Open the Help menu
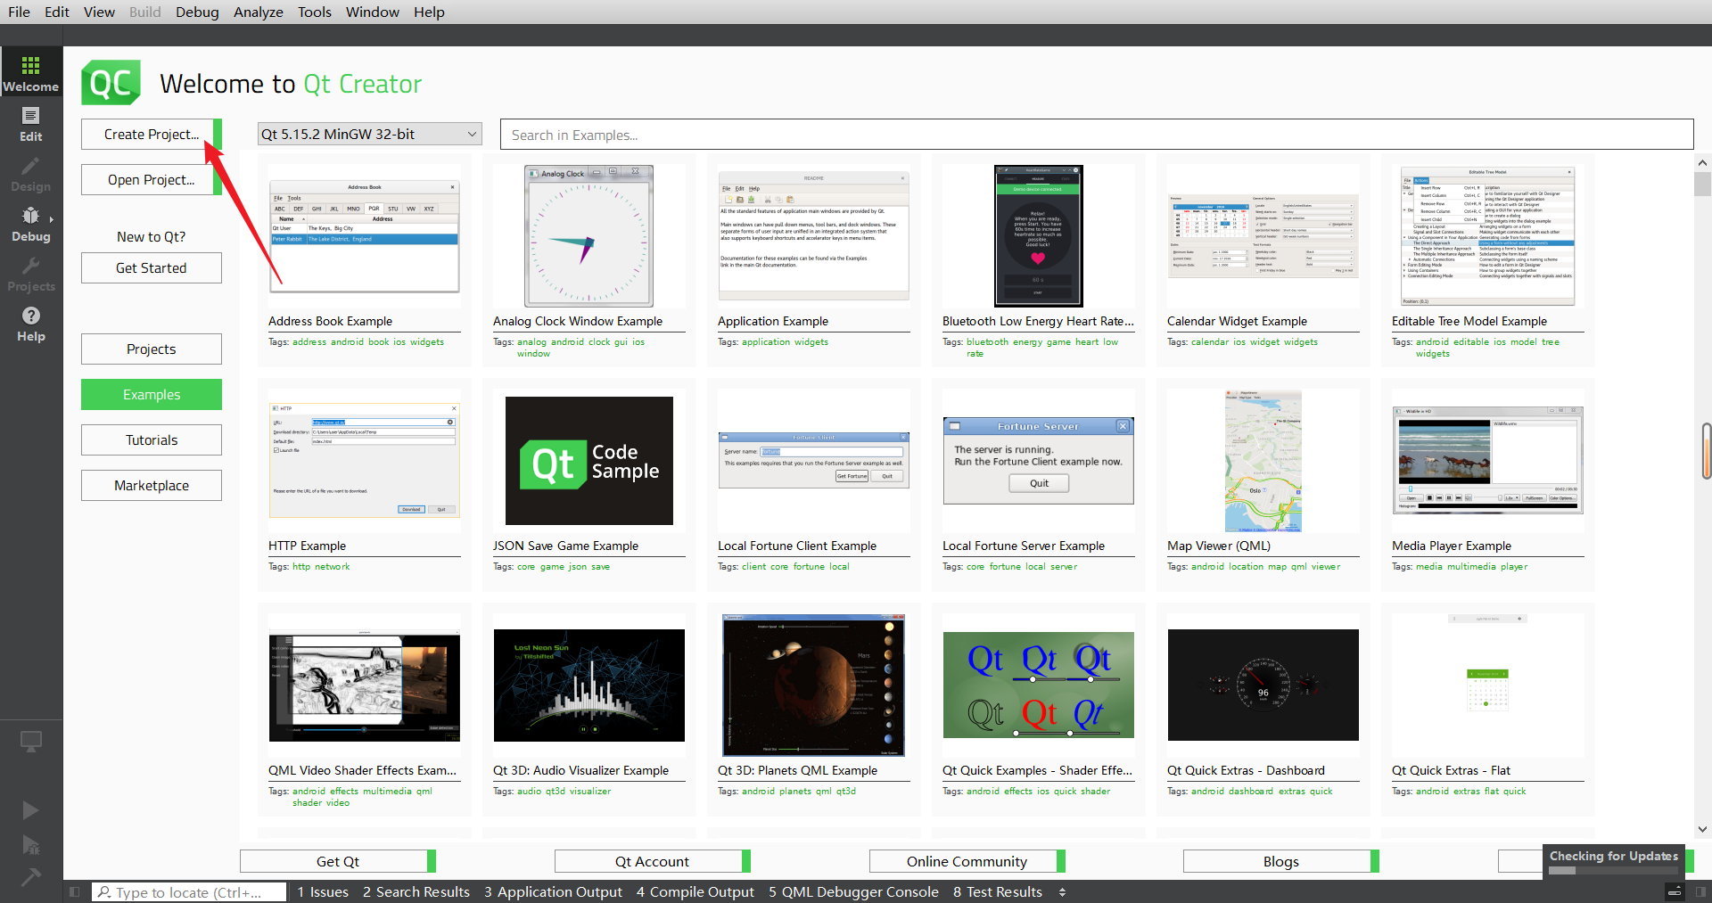 point(429,12)
